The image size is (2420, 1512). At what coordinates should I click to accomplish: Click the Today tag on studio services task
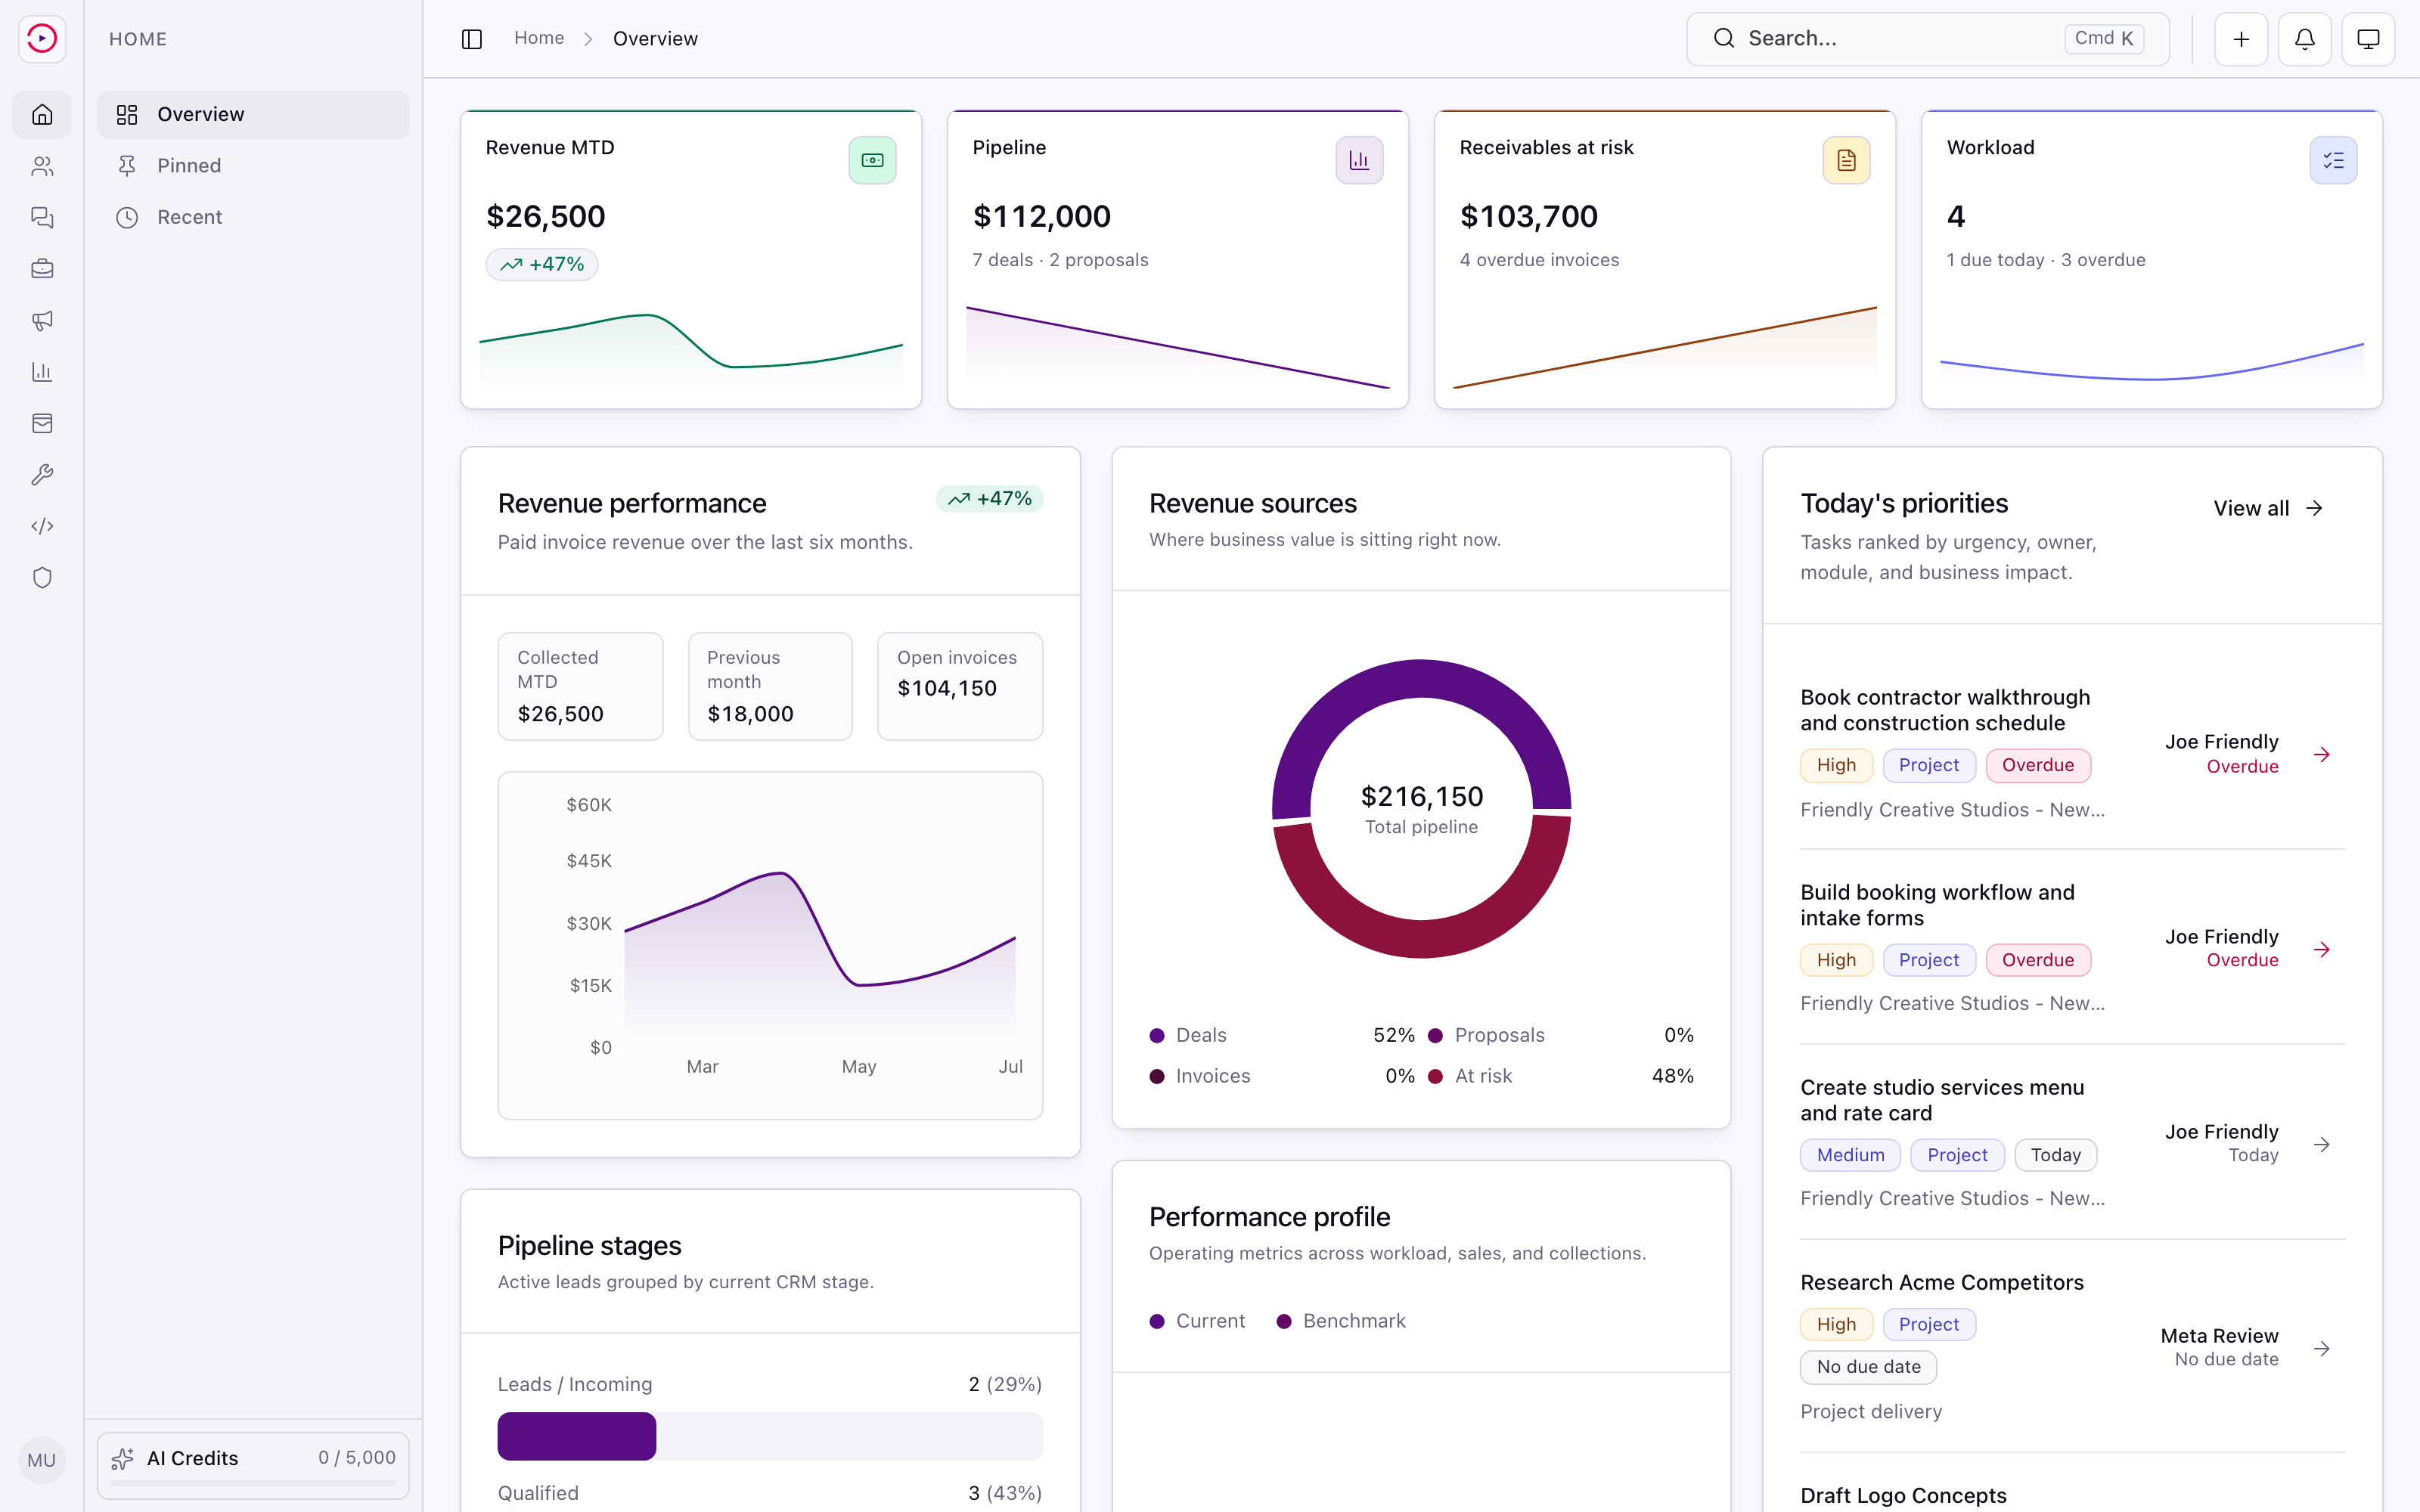tap(2055, 1155)
